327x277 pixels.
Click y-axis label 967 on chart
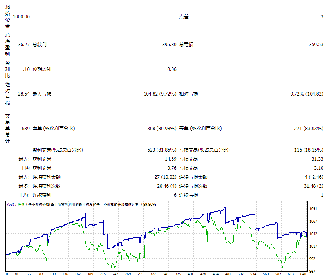pyautogui.click(x=312, y=272)
